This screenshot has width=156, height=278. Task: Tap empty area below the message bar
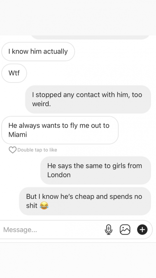click(x=78, y=260)
